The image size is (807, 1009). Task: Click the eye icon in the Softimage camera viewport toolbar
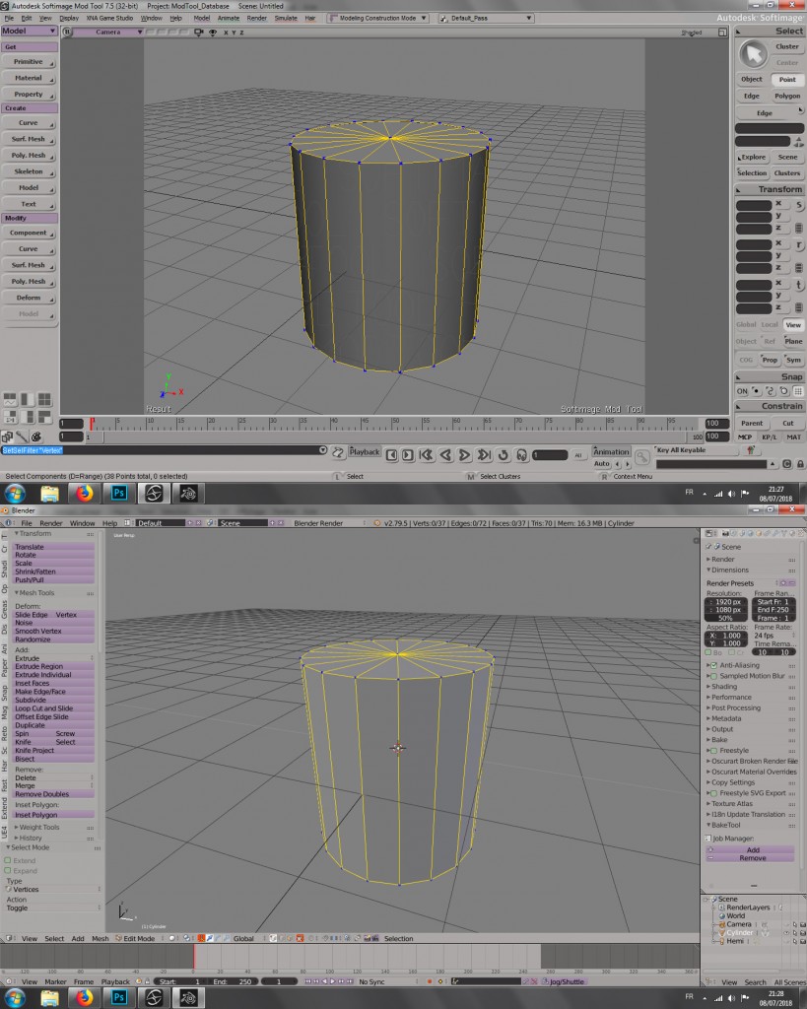pos(213,34)
